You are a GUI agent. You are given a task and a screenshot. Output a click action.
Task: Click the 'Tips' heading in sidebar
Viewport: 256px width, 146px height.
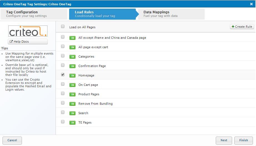(4, 48)
